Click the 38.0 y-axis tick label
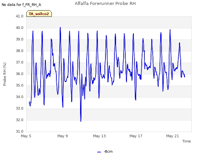The width and height of the screenshot is (211, 158). 20,51
